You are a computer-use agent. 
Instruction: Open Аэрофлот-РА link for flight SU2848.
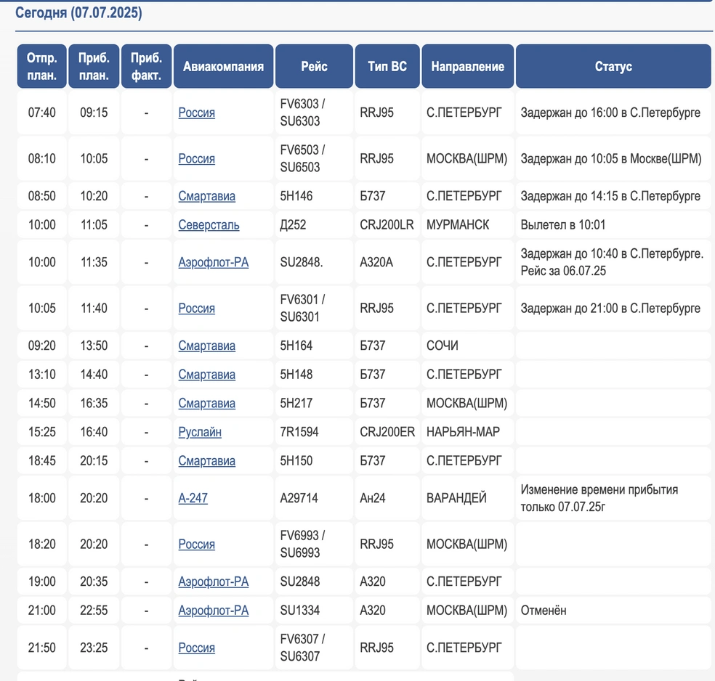click(x=213, y=582)
